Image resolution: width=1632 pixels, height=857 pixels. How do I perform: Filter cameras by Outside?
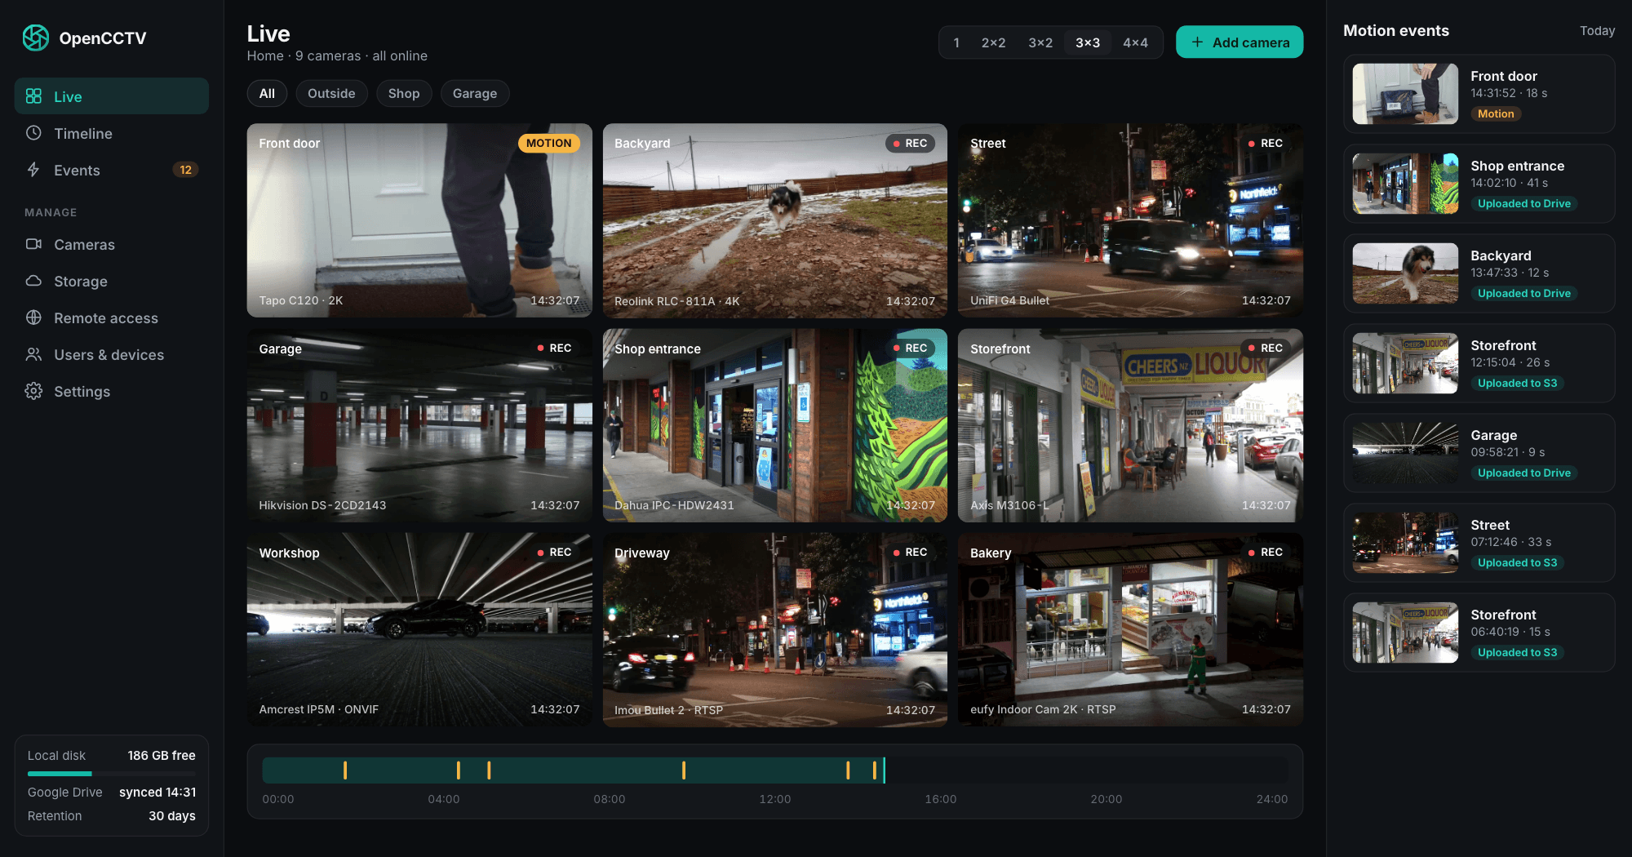331,93
